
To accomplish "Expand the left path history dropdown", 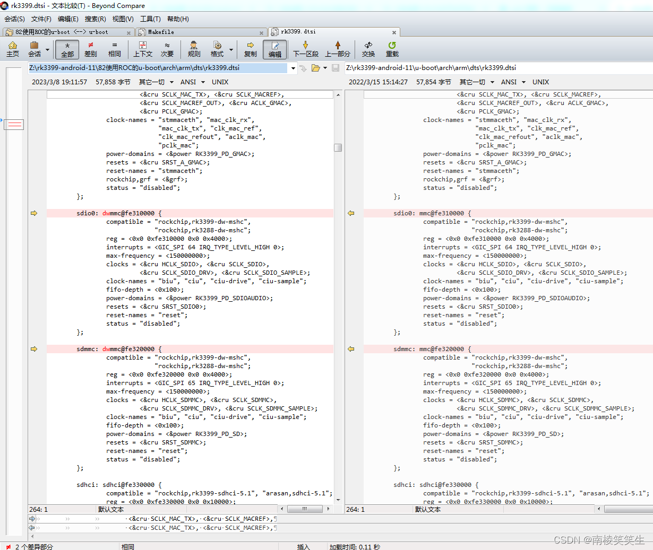I will [293, 68].
